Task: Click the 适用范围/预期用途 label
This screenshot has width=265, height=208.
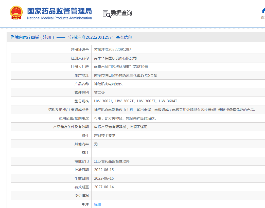Action: 74,118
